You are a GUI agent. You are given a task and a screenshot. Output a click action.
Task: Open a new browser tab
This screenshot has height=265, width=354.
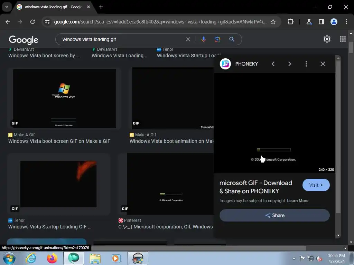coord(101,7)
